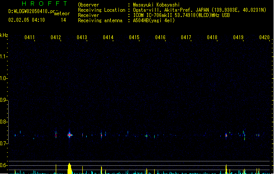Click the 0419 time marker
Screen dimensions: 274x174
(238, 37)
